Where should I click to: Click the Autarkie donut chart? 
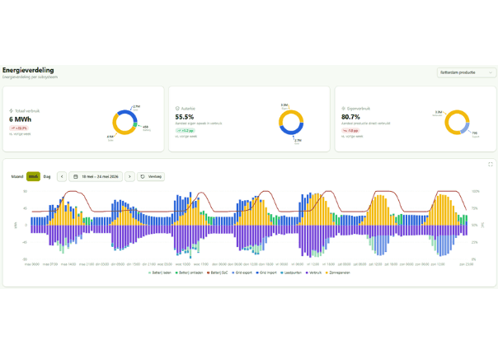[291, 122]
